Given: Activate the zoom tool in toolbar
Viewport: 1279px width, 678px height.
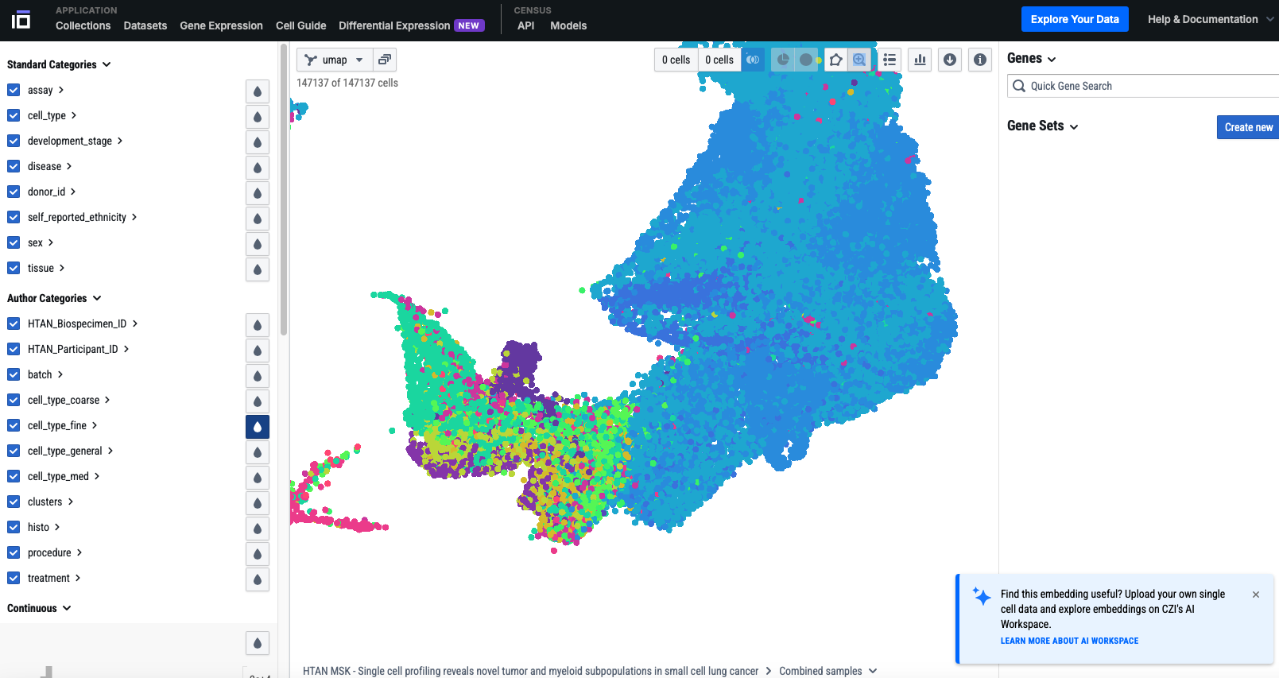Looking at the screenshot, I should [859, 60].
